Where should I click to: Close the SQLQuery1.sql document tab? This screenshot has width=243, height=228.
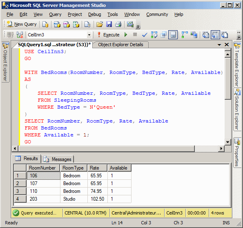[227, 45]
